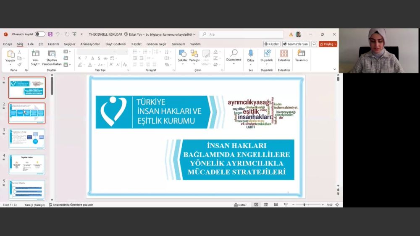Toggle Underline (A) formatting
Image resolution: width=420 pixels, height=236 pixels.
93,58
